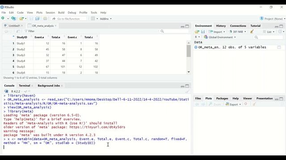This screenshot has height=160, width=286.
Task: Clear console with broom icon
Action: tap(187, 91)
